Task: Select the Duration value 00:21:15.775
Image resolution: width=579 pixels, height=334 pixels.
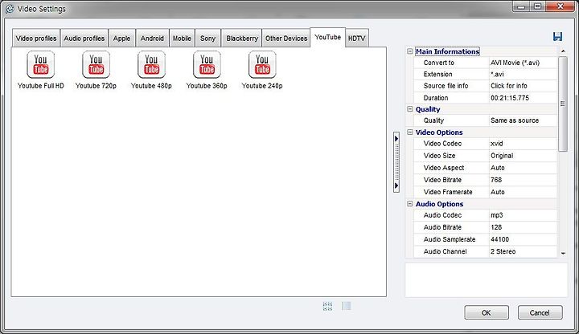Action: point(523,98)
